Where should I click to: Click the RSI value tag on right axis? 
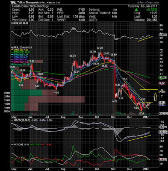(162, 35)
